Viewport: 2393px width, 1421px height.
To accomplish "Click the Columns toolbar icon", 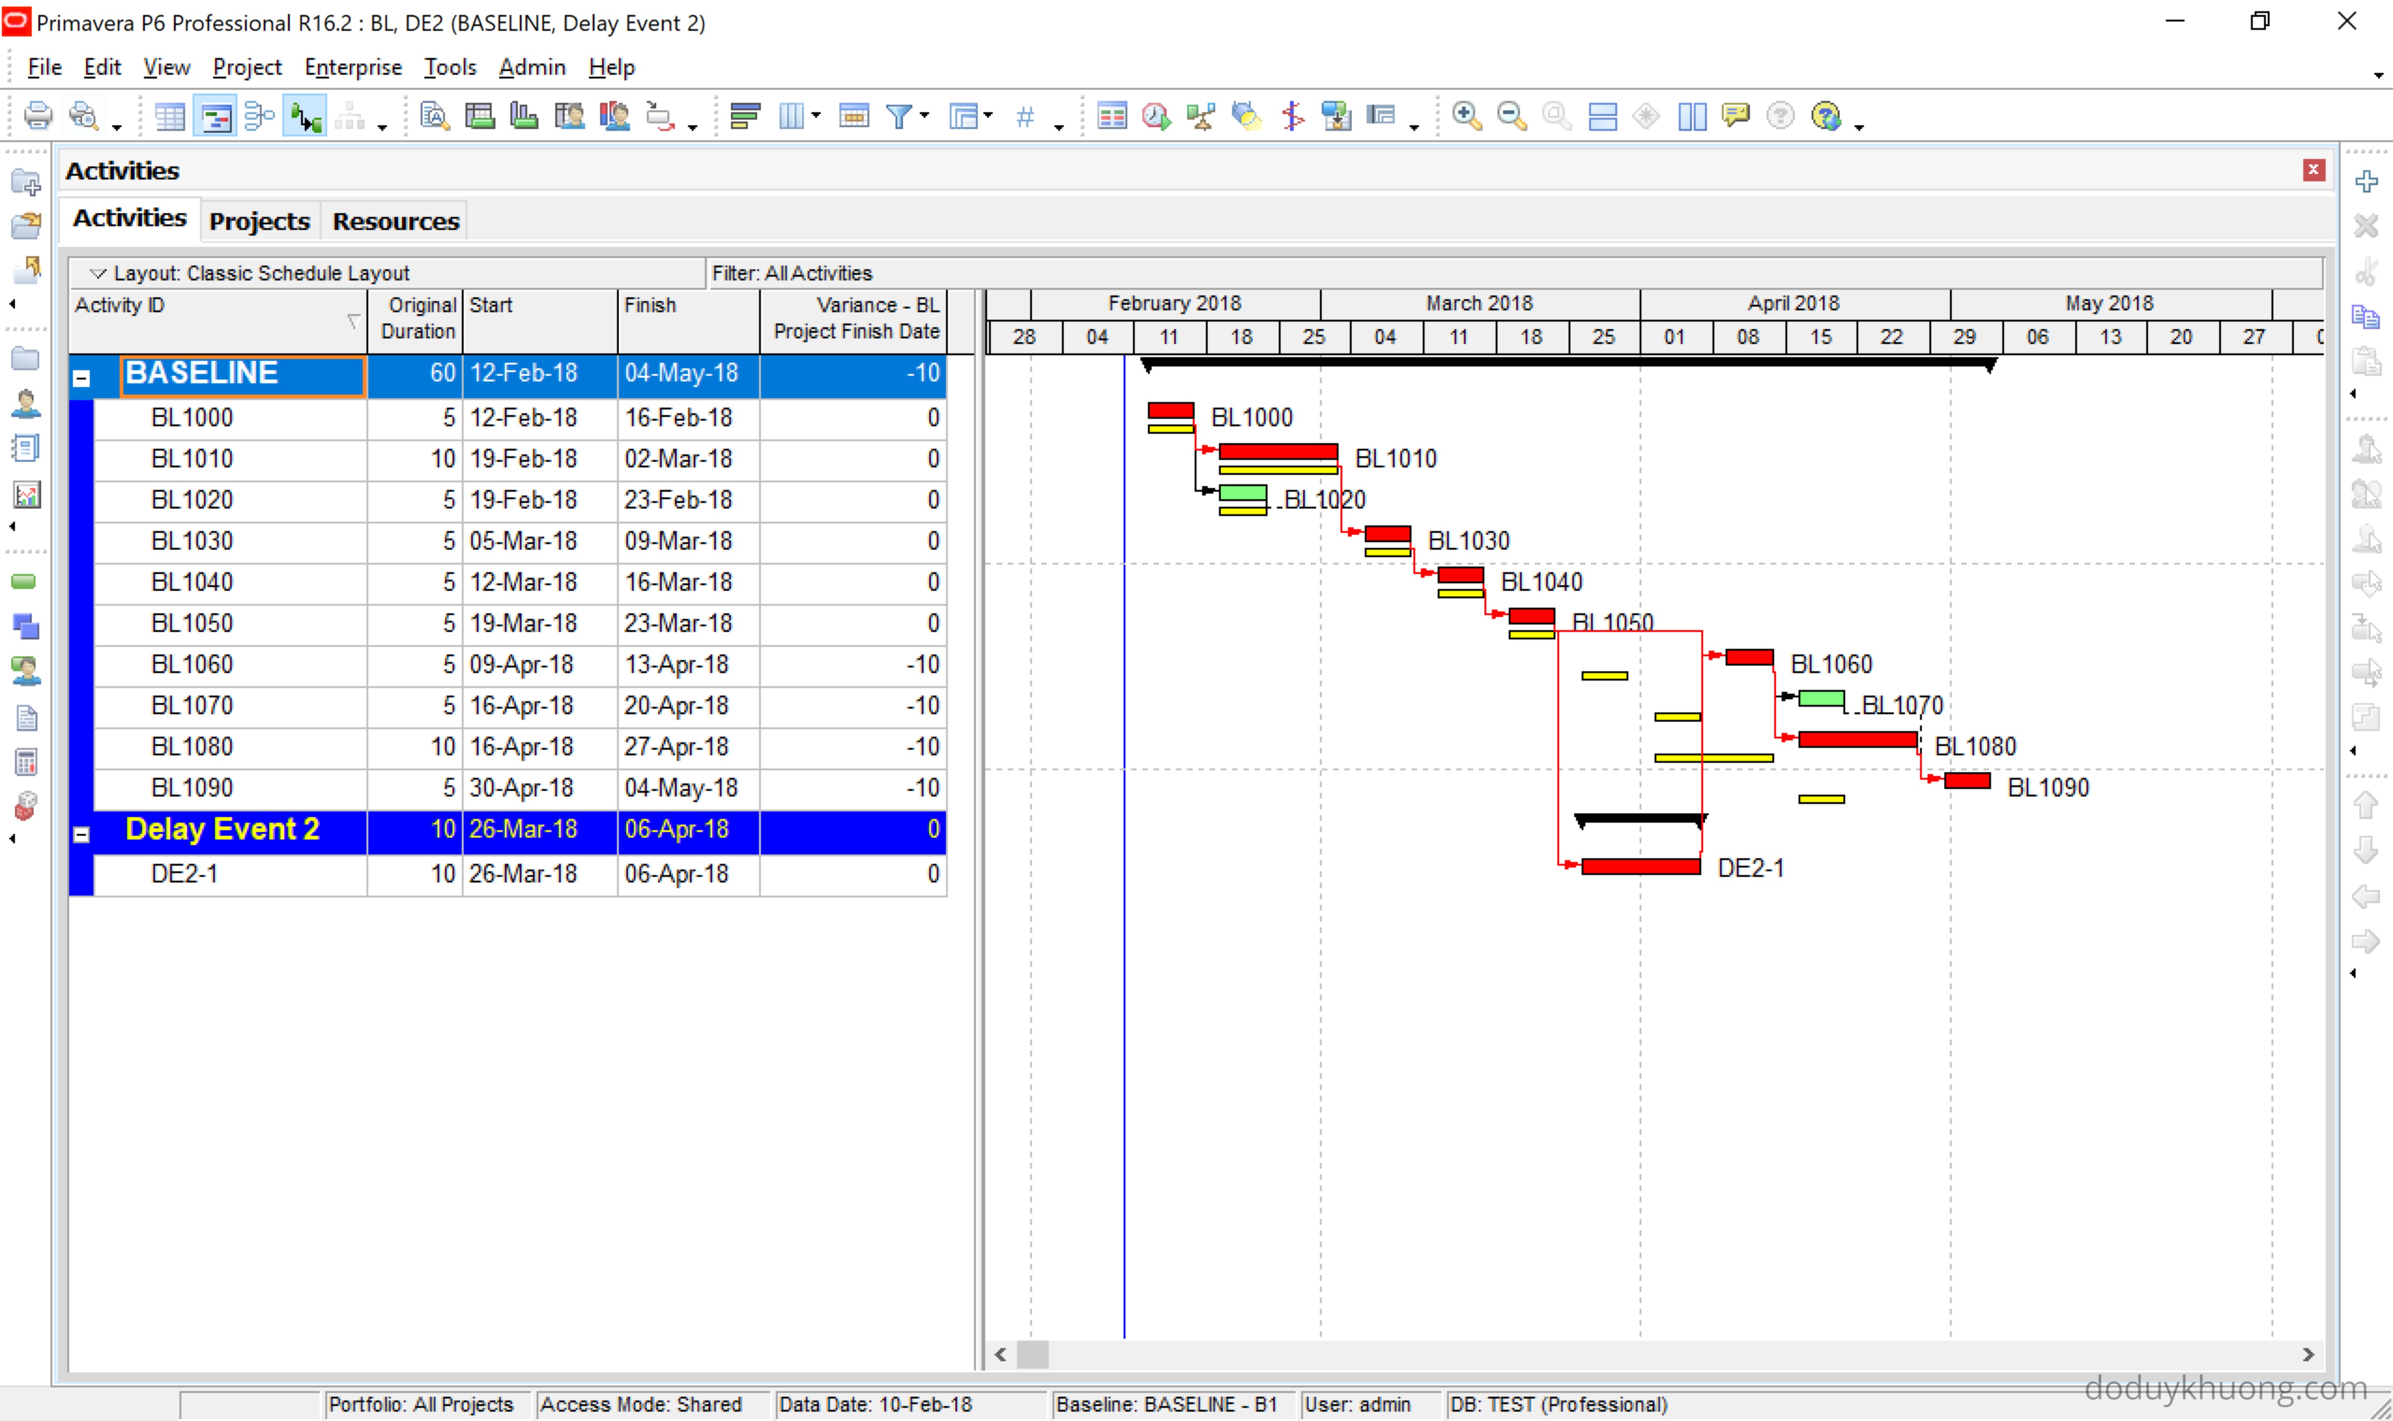I will pos(792,116).
